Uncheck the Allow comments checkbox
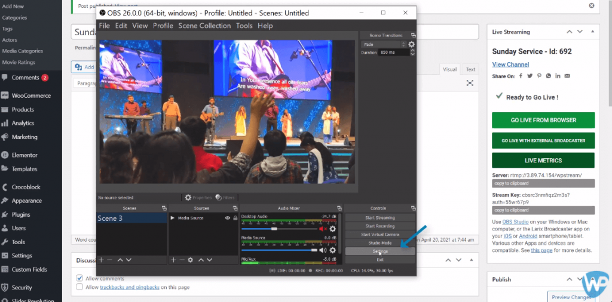 [x=79, y=279]
